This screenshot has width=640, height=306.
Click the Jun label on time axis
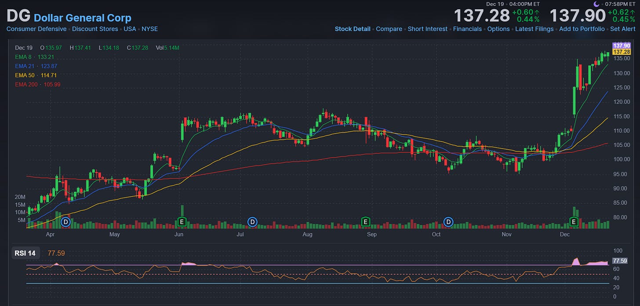(x=179, y=234)
